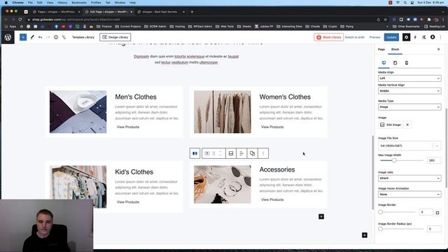Screen dimensions: 448x252
Task: Click the duplicate/copy icon in block toolbar
Action: (x=252, y=153)
